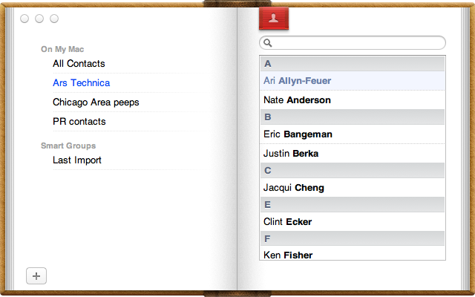
Task: Select contact Ken Fisher
Action: [x=353, y=253]
